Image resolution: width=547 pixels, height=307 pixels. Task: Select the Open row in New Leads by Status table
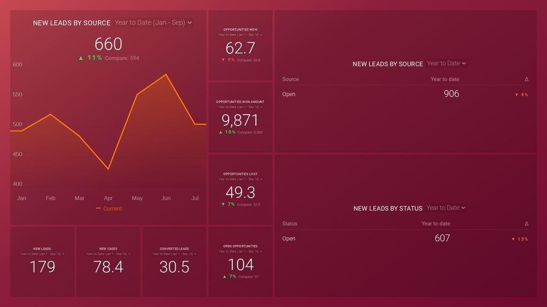[x=288, y=238]
